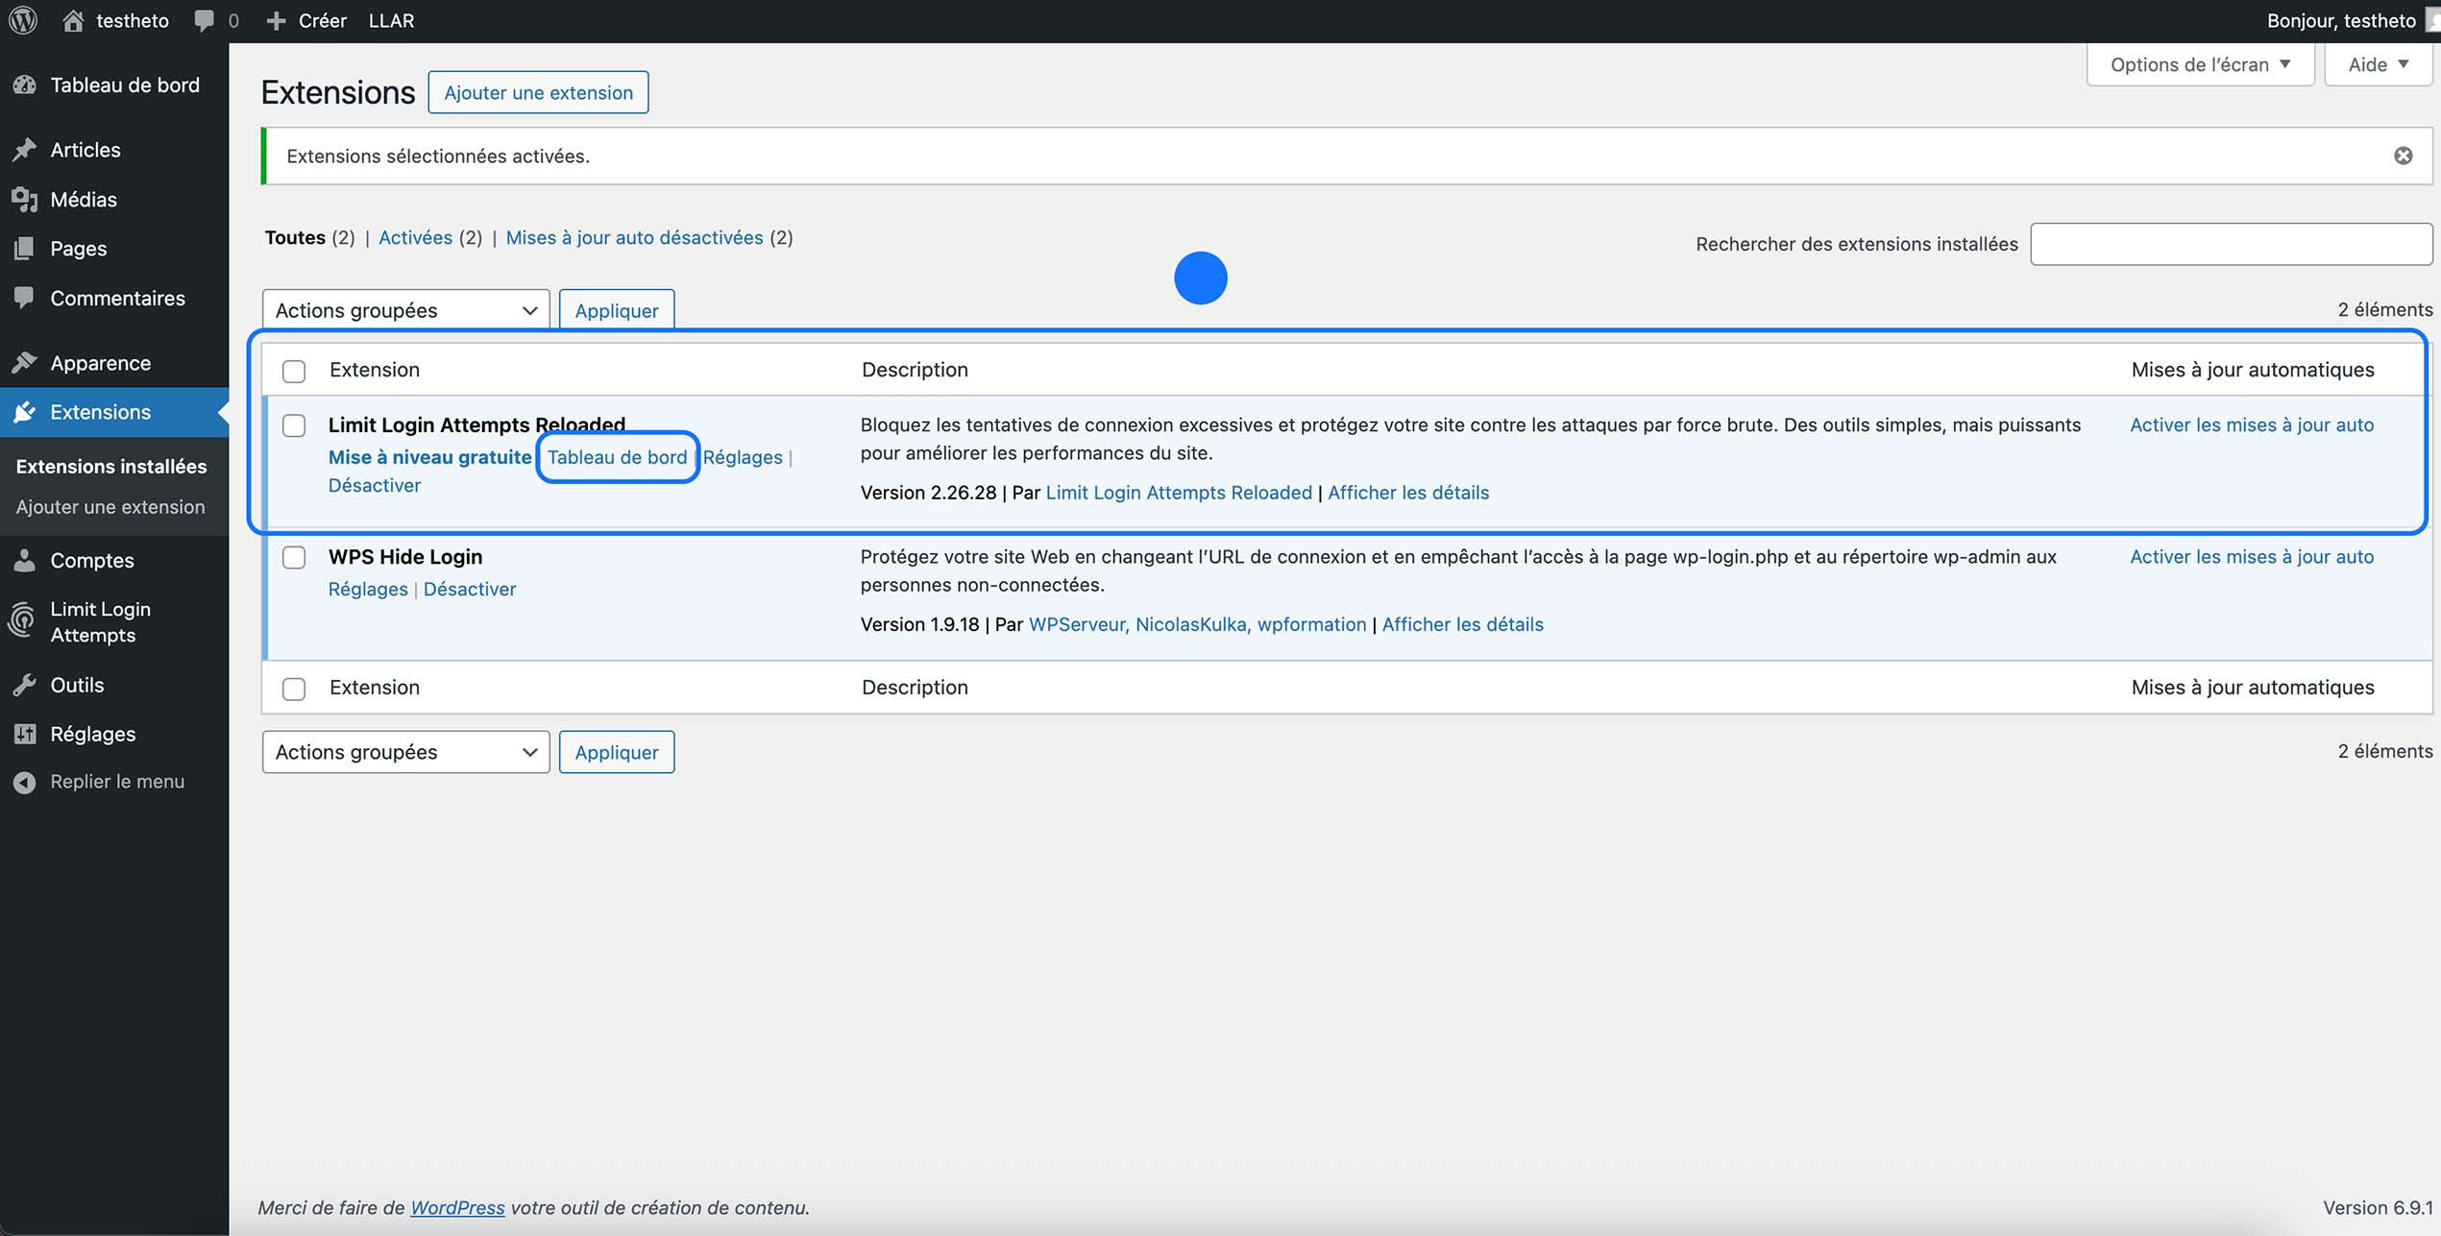The height and width of the screenshot is (1236, 2441).
Task: Open the Comptes users icon
Action: coord(25,560)
